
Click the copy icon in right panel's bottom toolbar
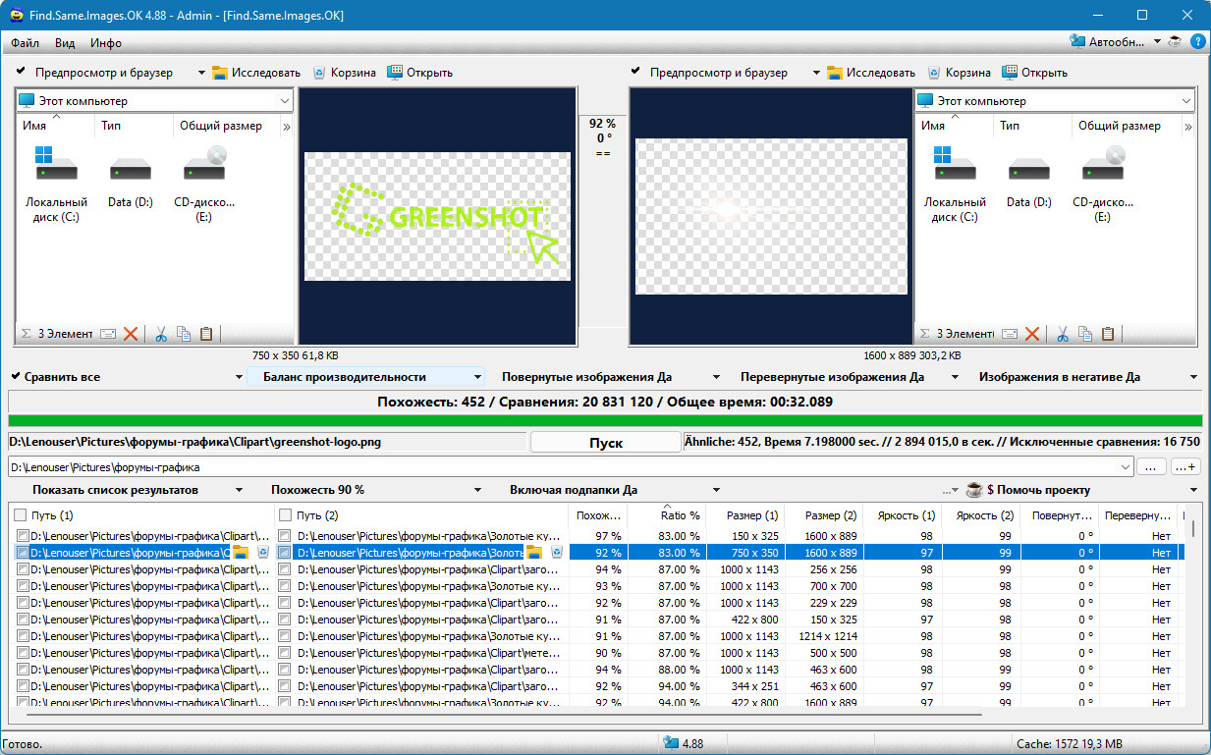(1084, 334)
